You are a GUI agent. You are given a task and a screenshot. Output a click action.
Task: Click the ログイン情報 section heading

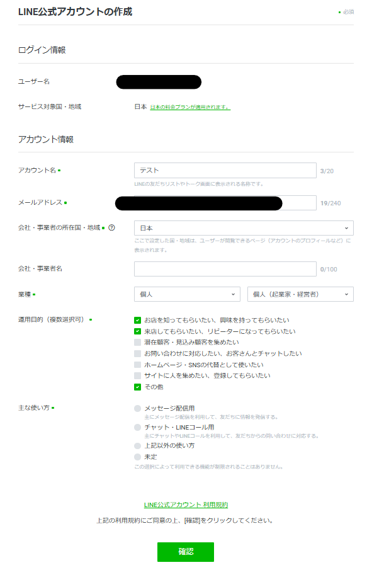[42, 50]
